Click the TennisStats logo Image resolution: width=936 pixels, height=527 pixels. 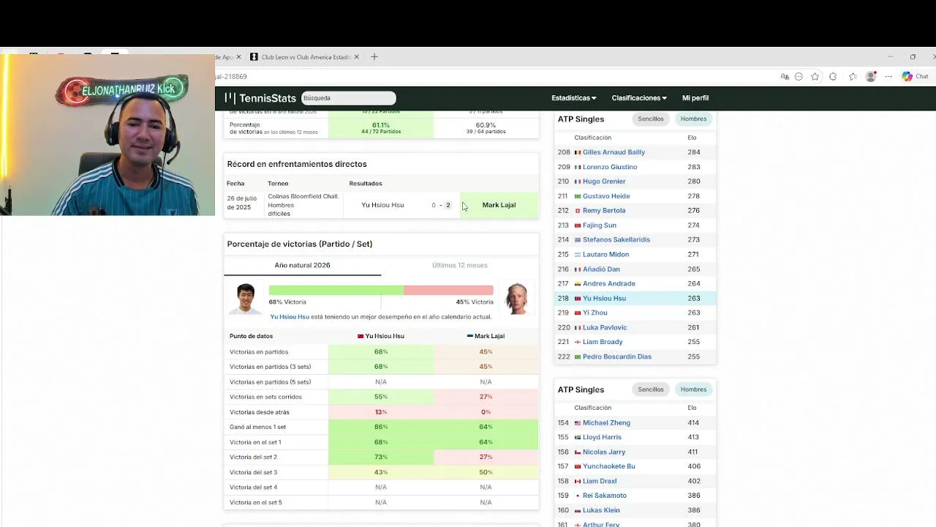[260, 98]
